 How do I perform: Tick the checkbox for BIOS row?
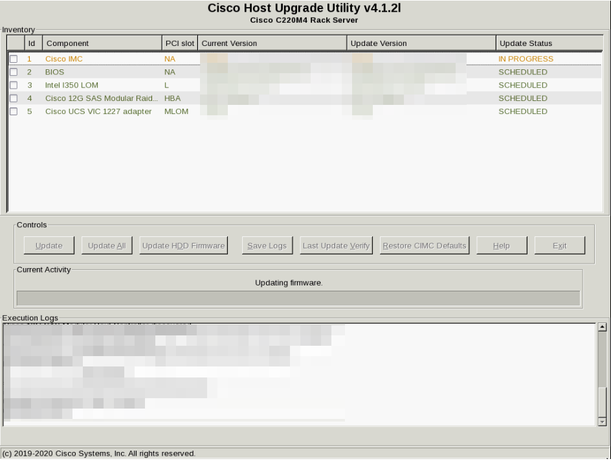(14, 72)
